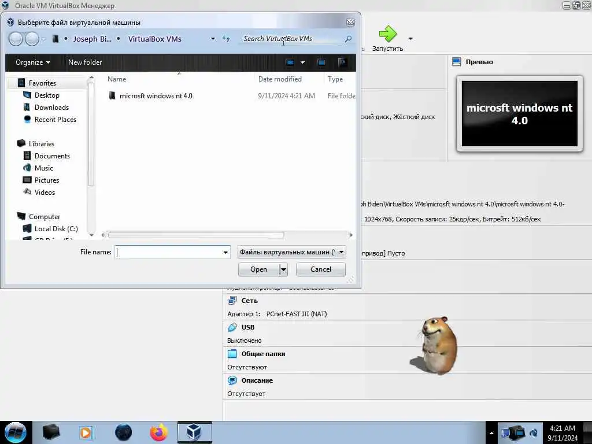The image size is (592, 444).
Task: Click the Joseph Bi... breadcrumb segment
Action: 92,39
